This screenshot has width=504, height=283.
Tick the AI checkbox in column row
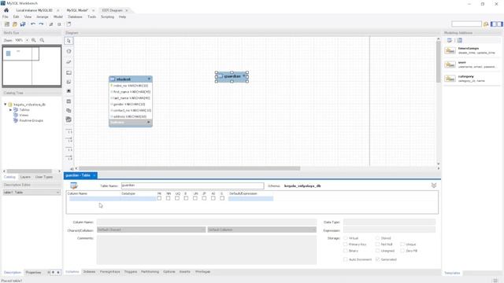(213, 198)
